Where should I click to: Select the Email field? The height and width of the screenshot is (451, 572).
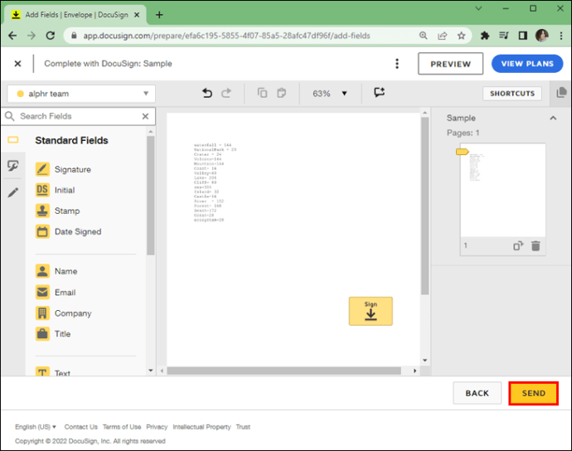click(56, 293)
